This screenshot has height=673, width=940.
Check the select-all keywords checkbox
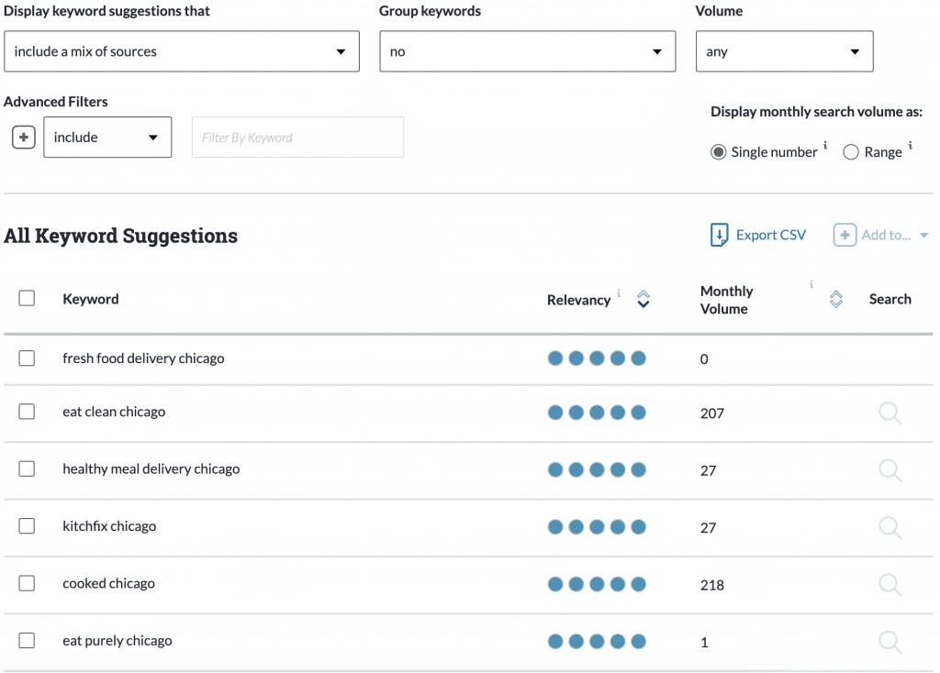(27, 298)
